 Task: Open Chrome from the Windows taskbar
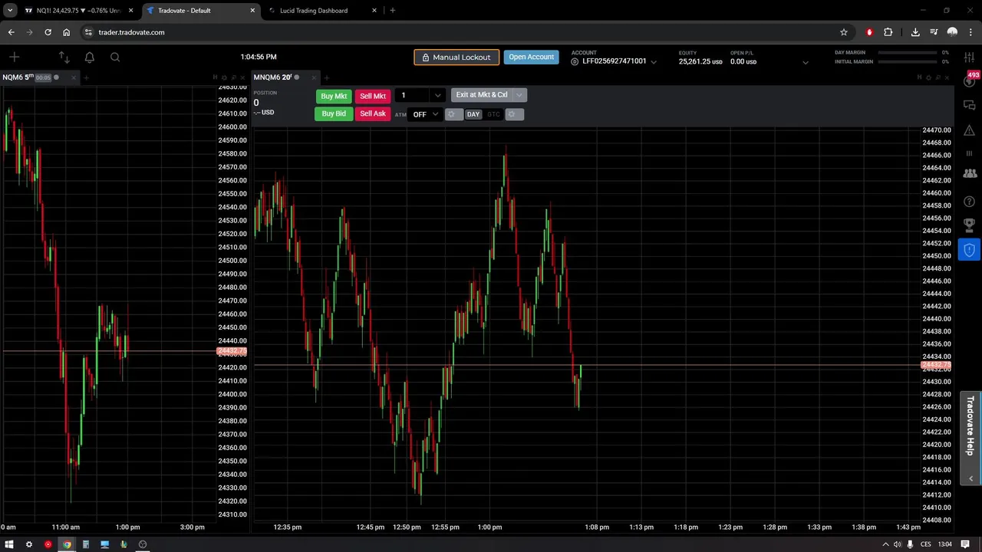tap(67, 544)
